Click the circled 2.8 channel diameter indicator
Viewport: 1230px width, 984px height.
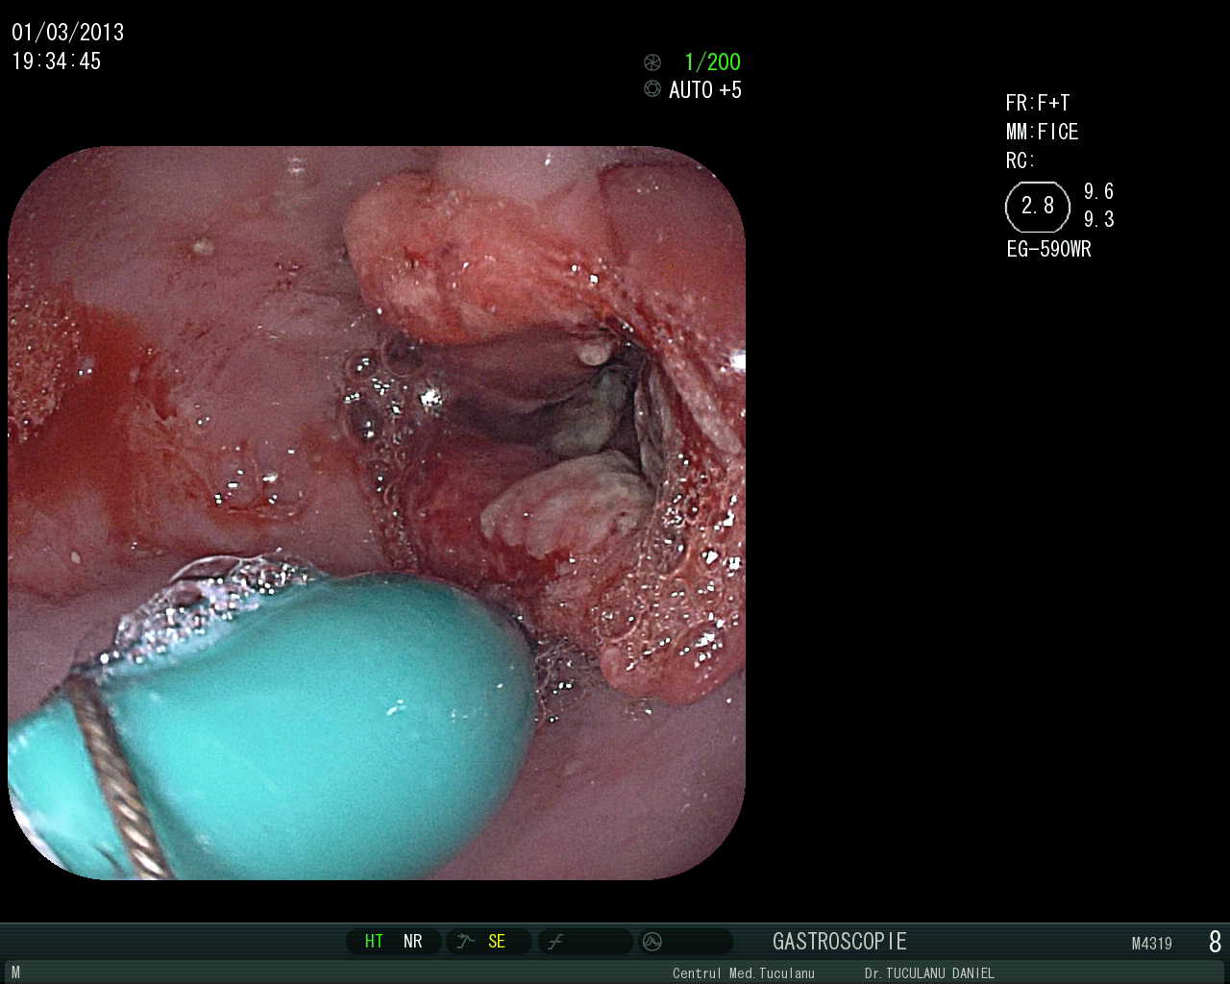1038,206
